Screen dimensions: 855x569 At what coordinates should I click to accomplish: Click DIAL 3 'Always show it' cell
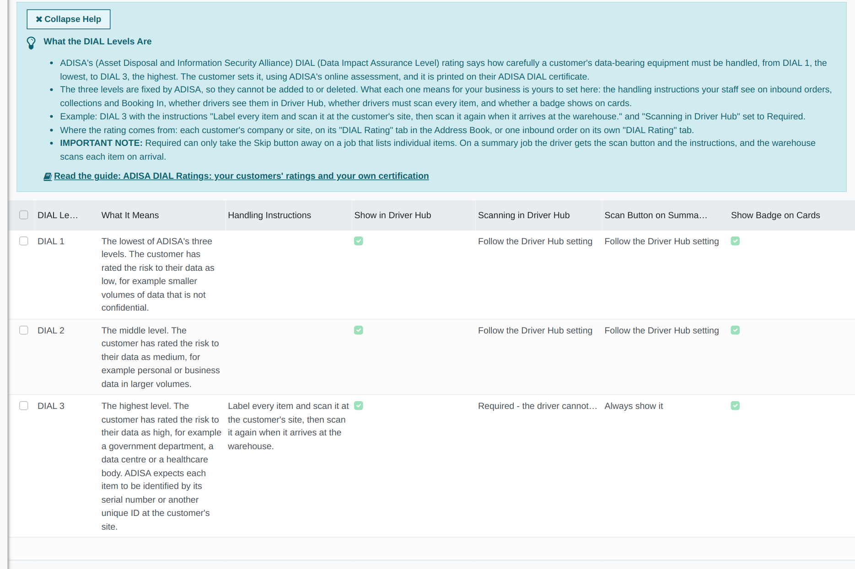tap(634, 406)
